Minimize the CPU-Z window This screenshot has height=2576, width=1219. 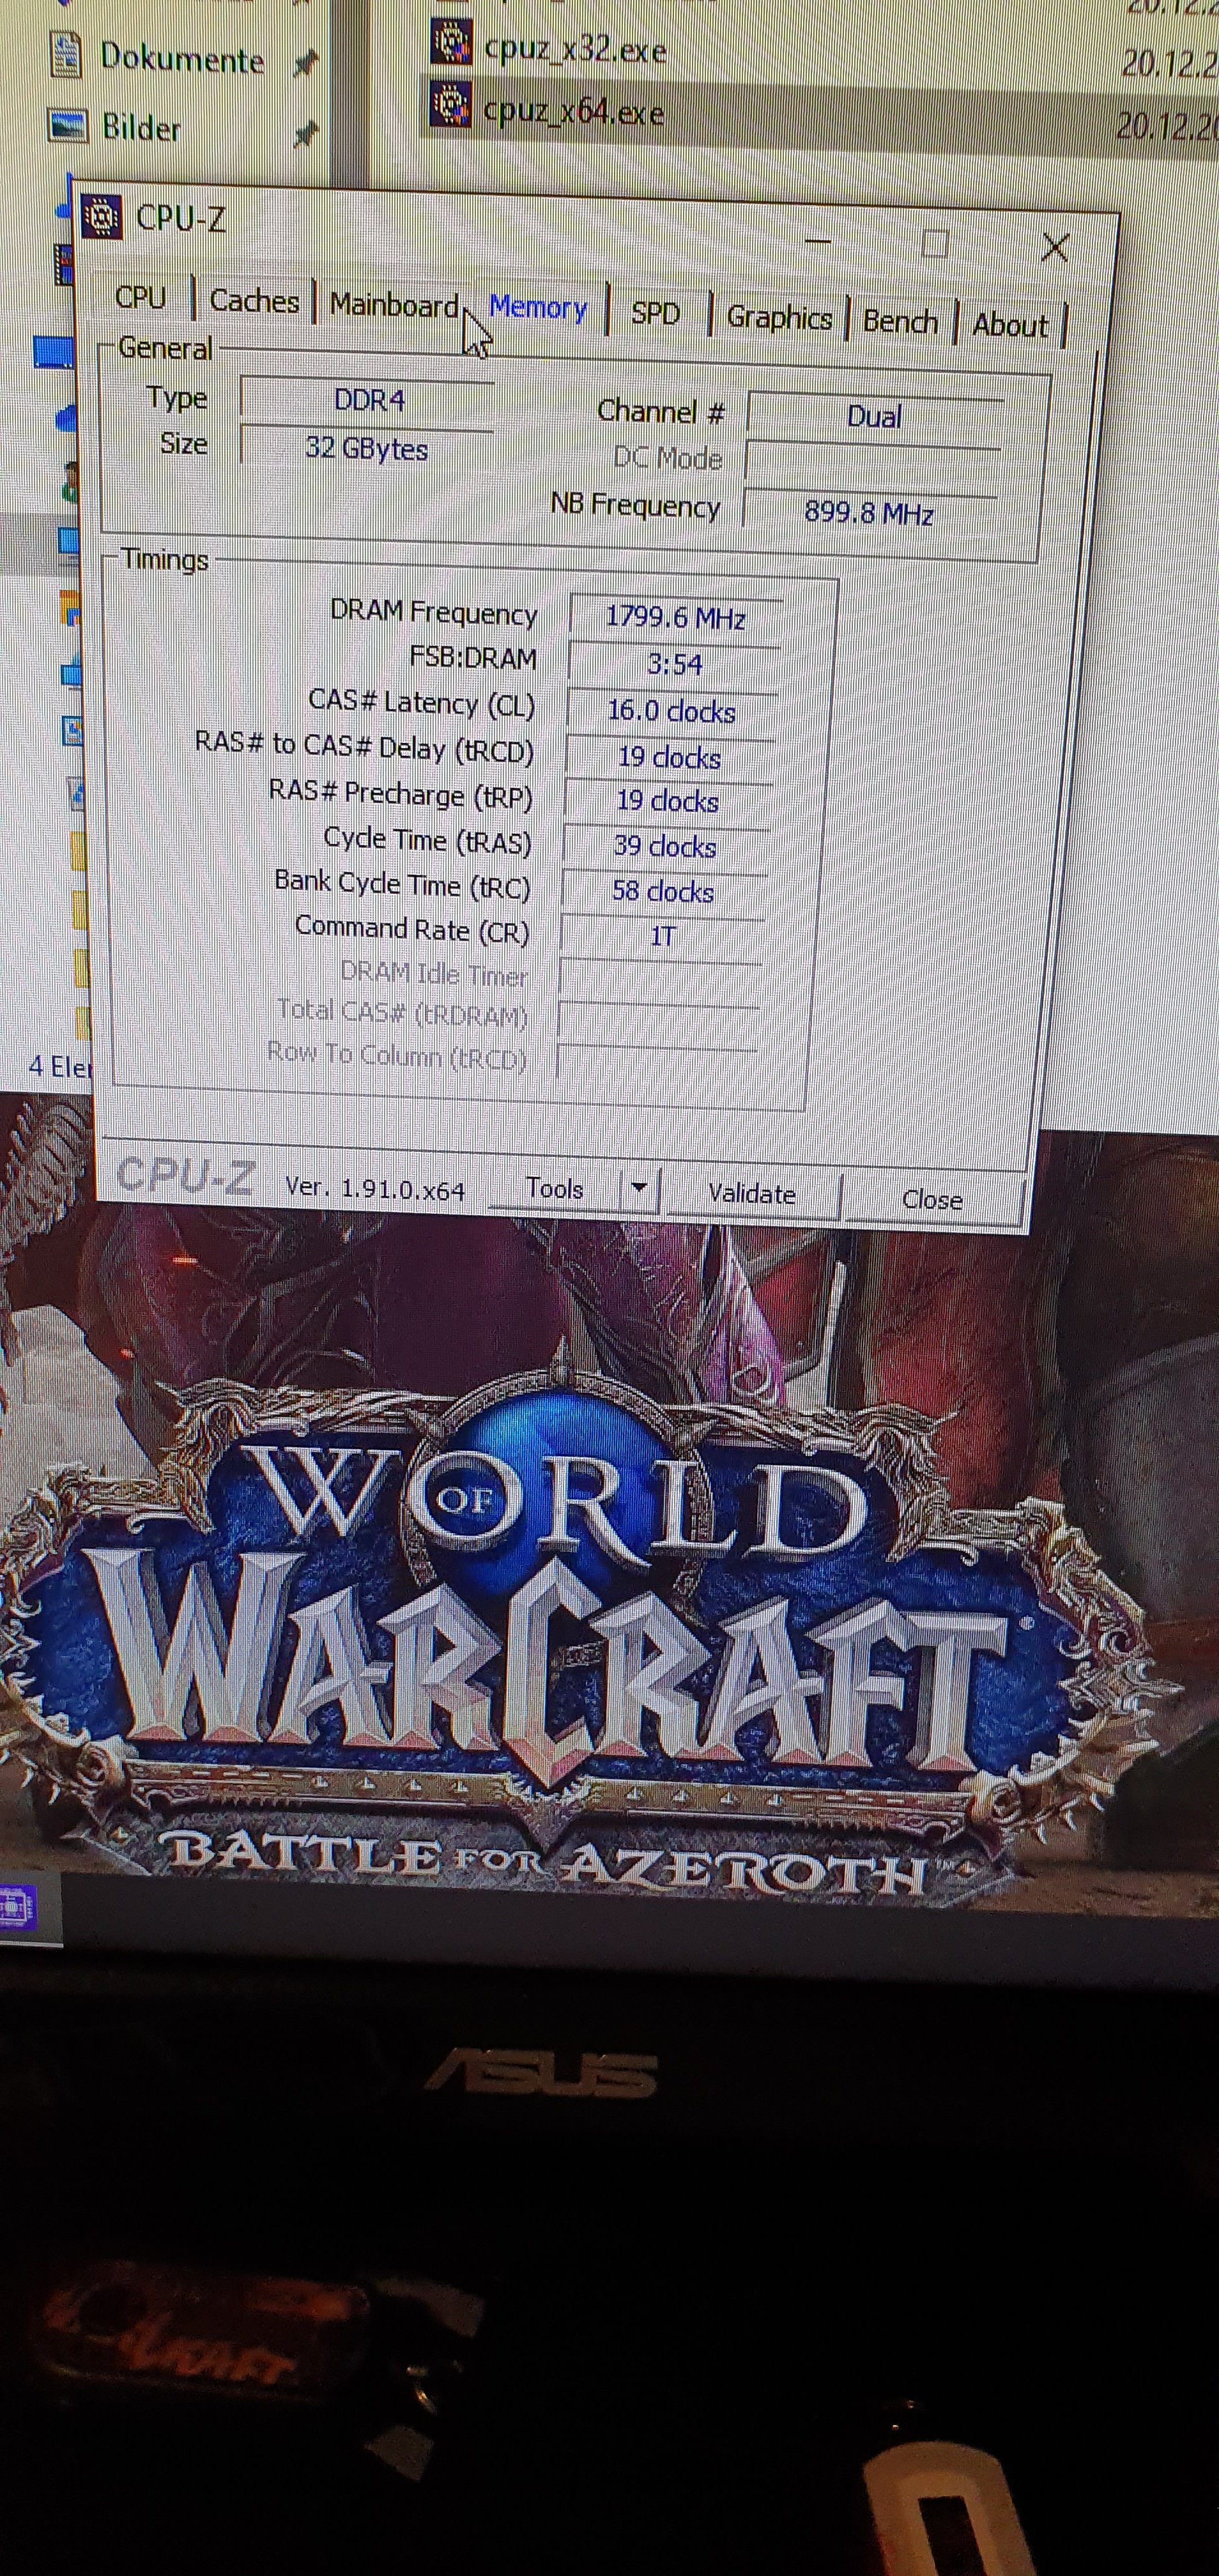tap(818, 240)
